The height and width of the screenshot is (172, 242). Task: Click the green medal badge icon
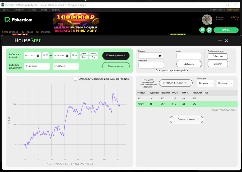point(209,30)
